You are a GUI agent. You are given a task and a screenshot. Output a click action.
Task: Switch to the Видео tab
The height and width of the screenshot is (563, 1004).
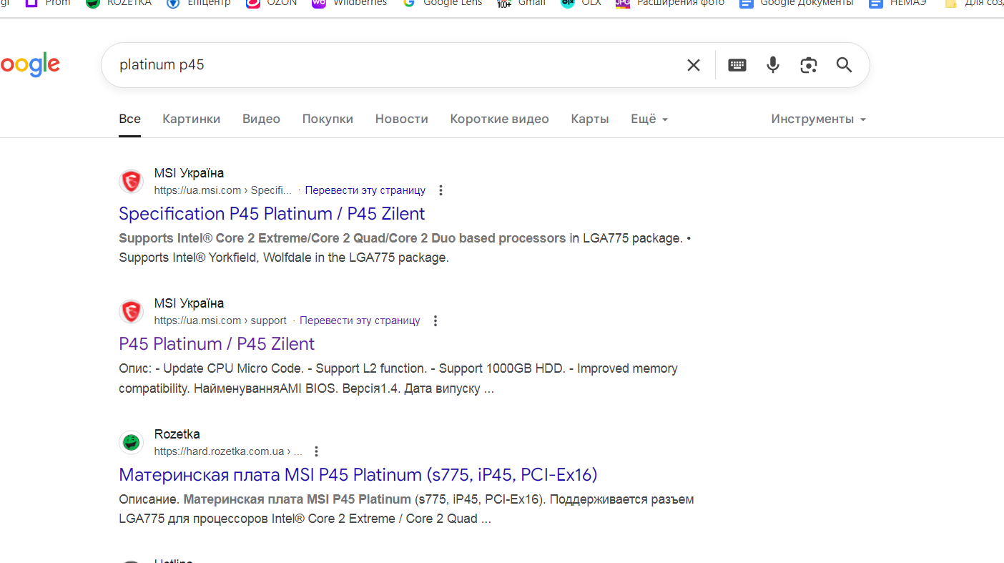[261, 119]
